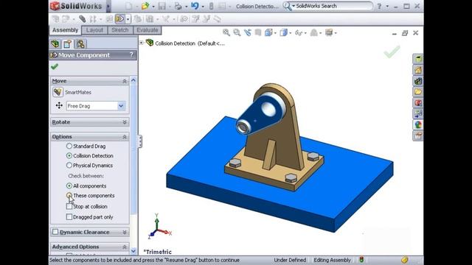The height and width of the screenshot is (265, 472).
Task: Click the SolidWorks Search input field
Action: click(333, 6)
